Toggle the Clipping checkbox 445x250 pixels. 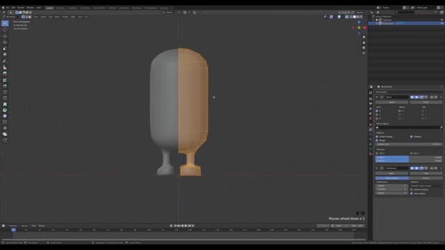coord(411,137)
